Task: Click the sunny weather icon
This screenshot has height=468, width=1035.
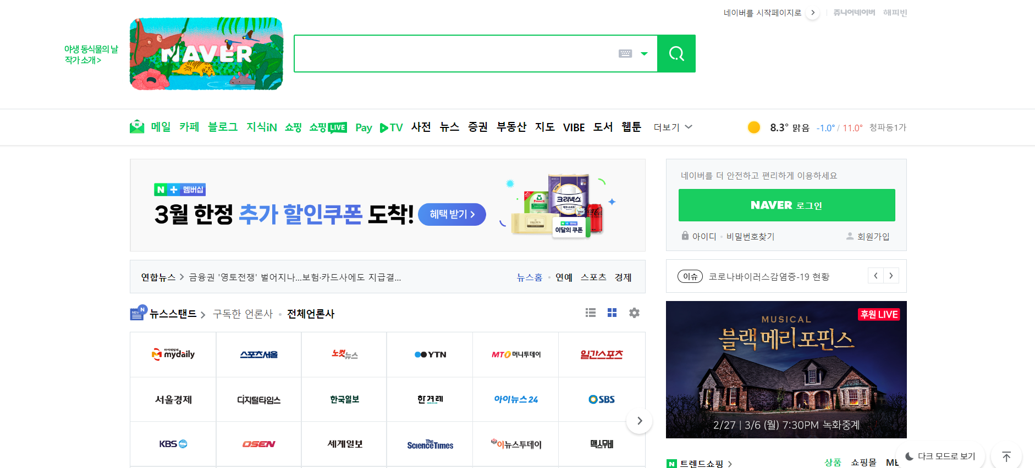Action: [x=754, y=127]
